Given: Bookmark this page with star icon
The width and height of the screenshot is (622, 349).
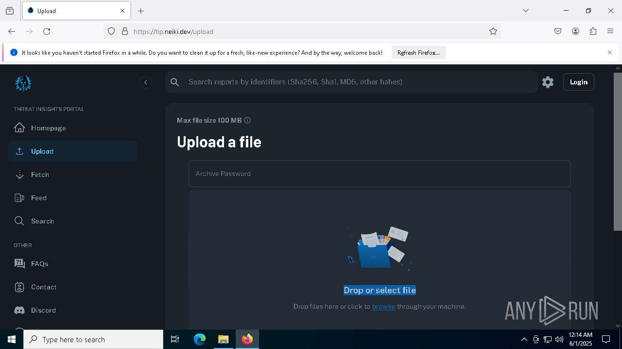Looking at the screenshot, I should [x=493, y=31].
